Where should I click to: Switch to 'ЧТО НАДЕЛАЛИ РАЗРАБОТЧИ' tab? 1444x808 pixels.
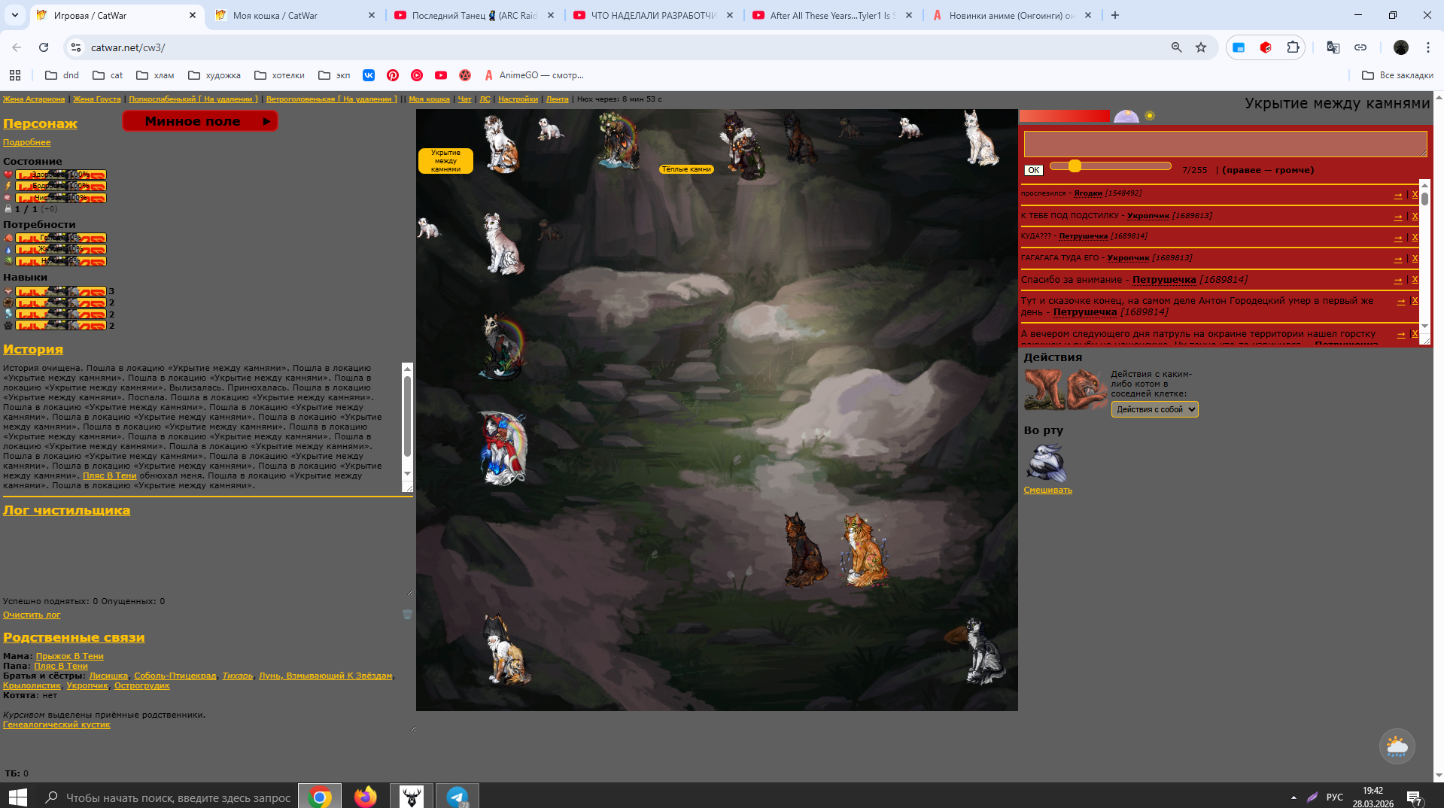click(653, 15)
